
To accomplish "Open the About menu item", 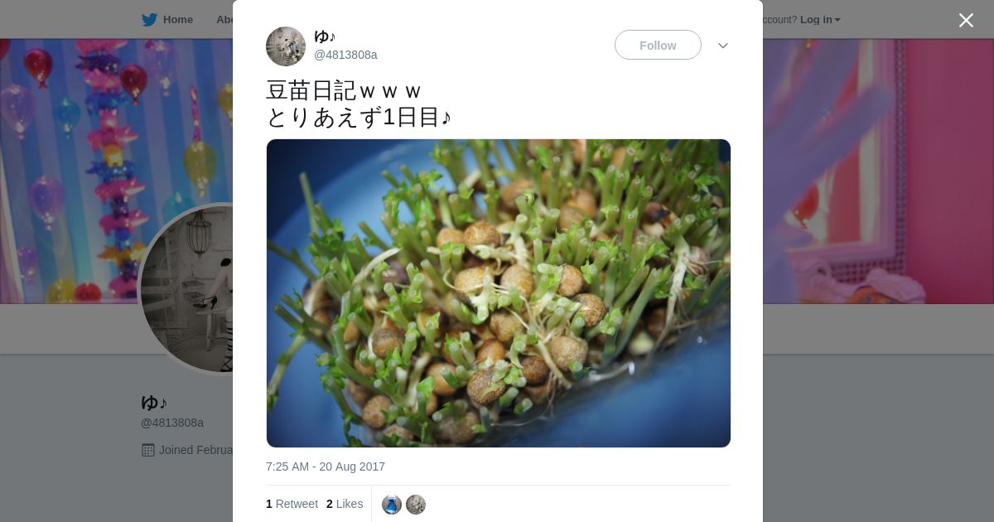I will tap(224, 20).
